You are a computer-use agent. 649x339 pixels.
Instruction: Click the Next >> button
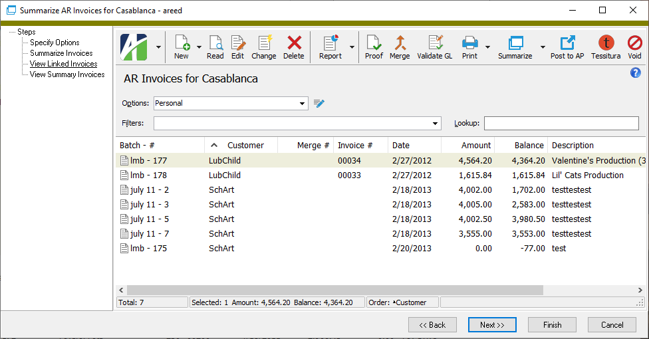[x=492, y=325]
